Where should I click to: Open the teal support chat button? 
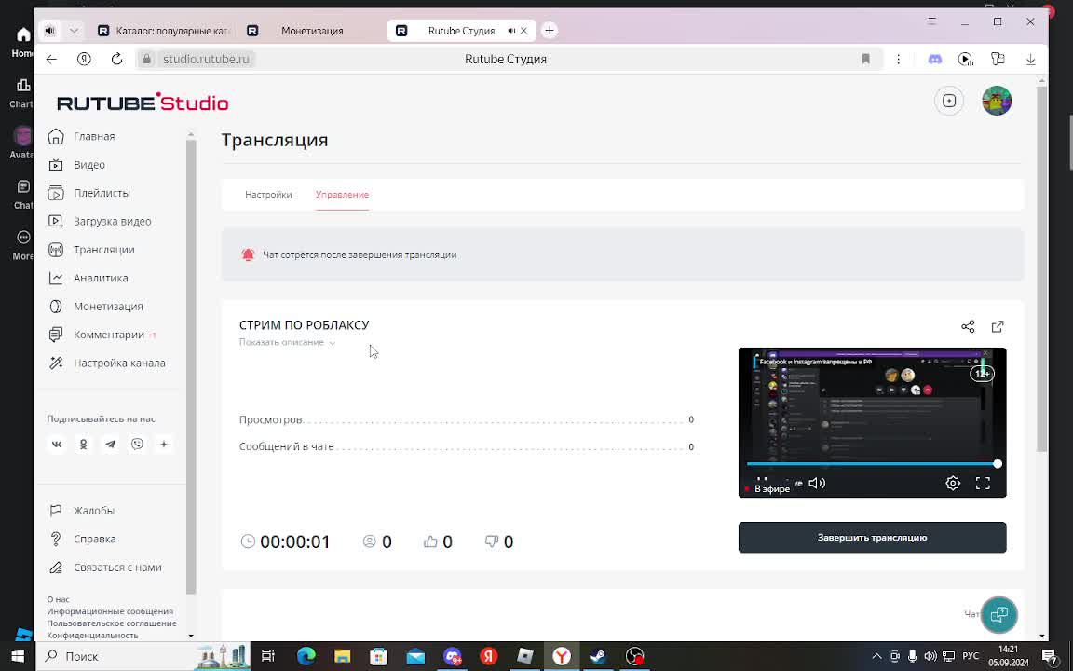click(x=999, y=614)
